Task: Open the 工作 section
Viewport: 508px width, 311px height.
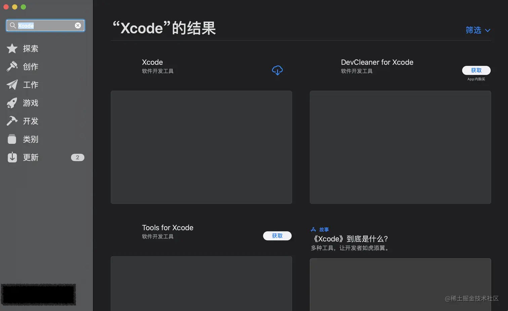Action: (x=31, y=85)
